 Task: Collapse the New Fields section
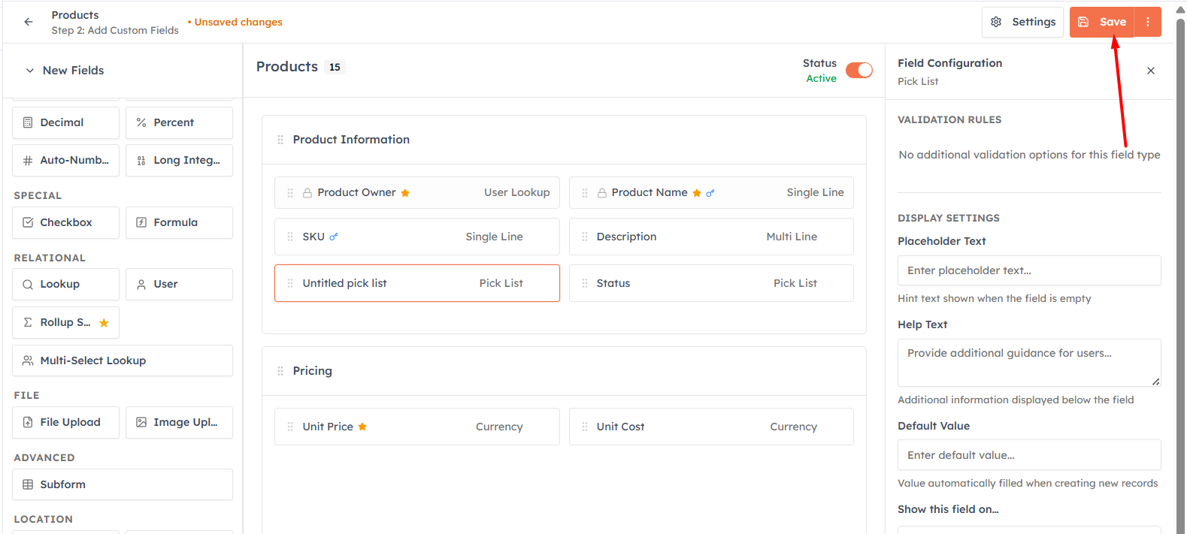coord(30,71)
